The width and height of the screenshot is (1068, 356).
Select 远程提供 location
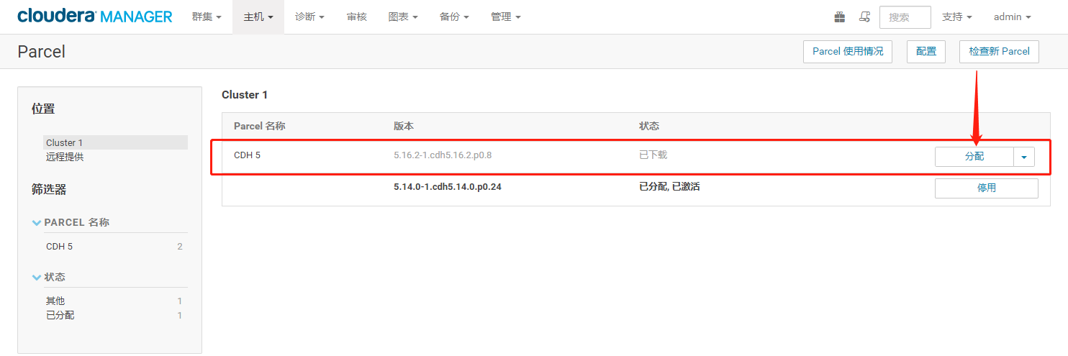point(65,157)
